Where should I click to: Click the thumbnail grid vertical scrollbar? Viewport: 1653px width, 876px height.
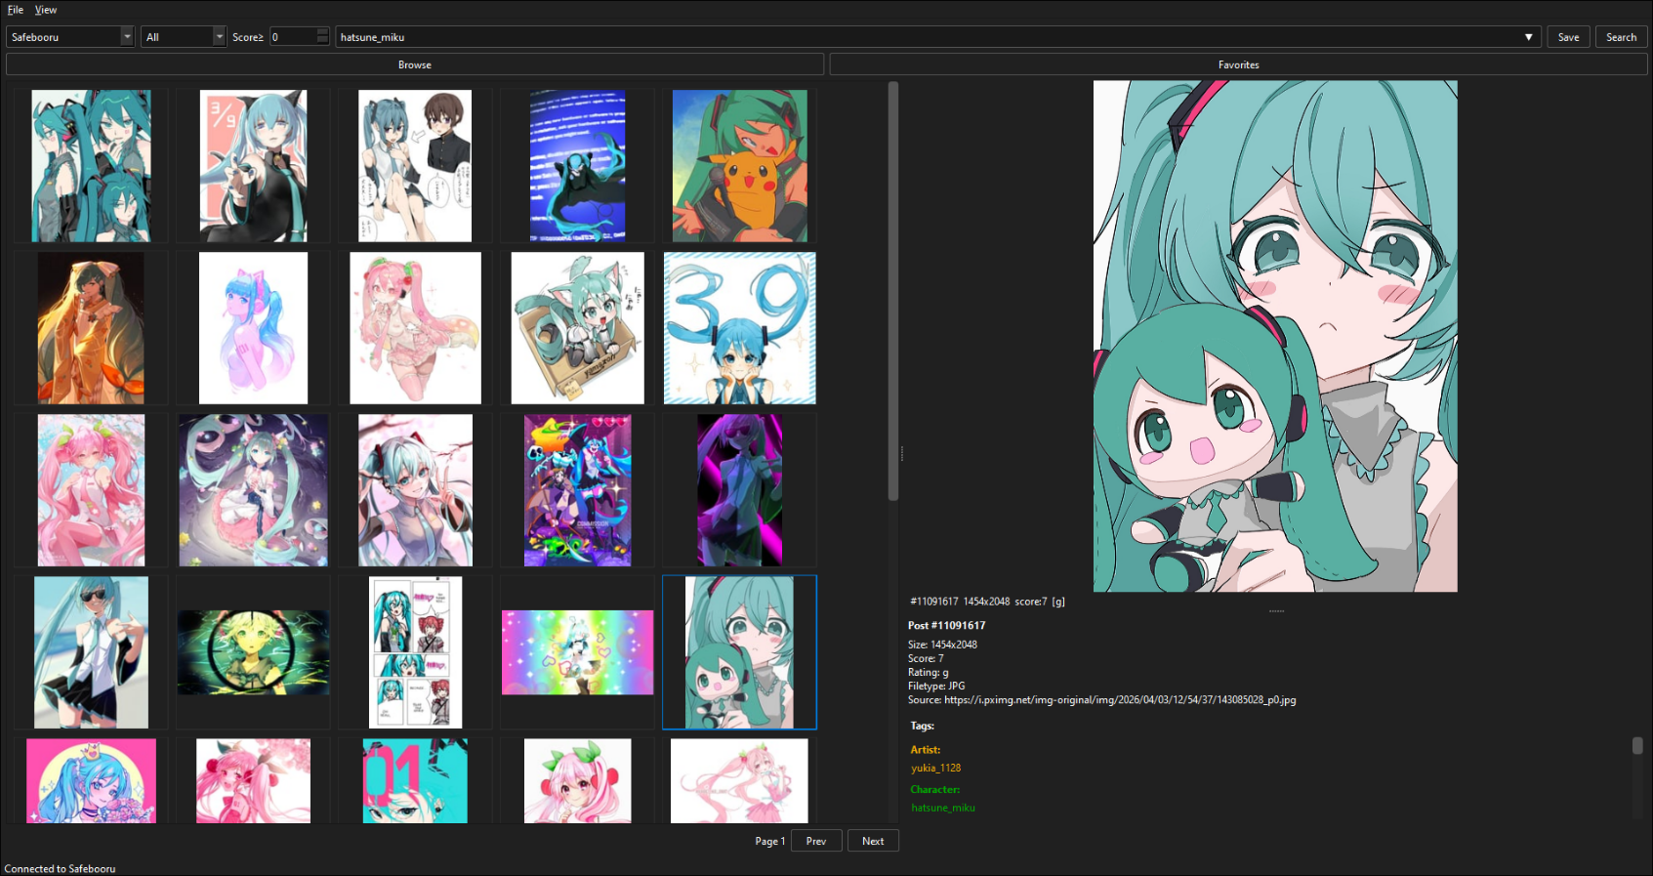(892, 293)
